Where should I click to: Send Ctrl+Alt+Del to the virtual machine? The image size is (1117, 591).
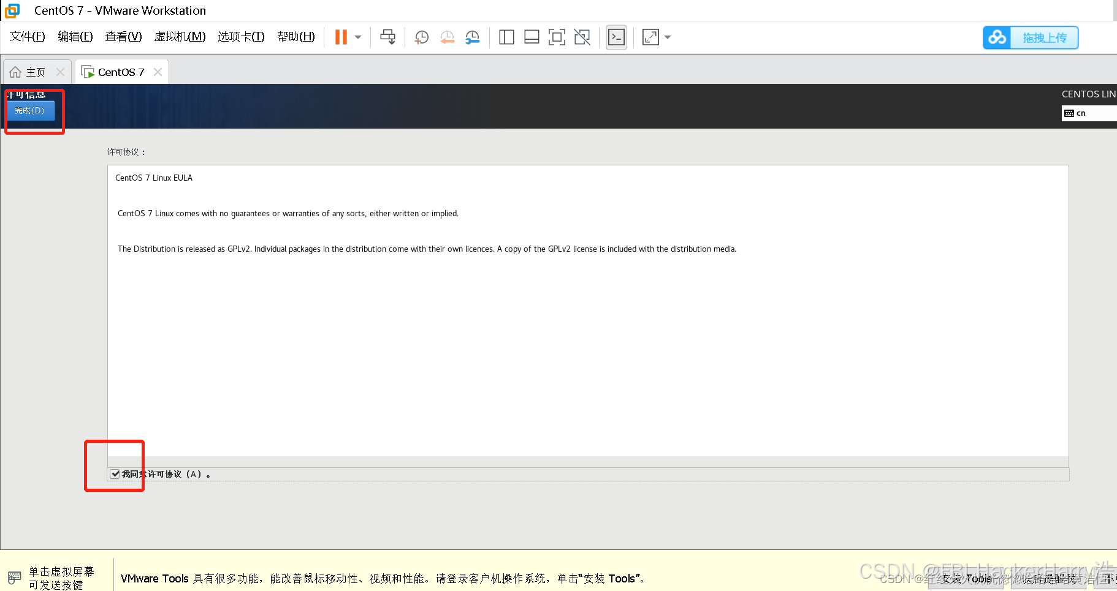click(x=388, y=37)
